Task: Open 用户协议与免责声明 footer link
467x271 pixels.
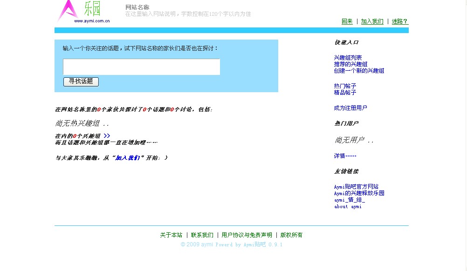Action: (247, 235)
